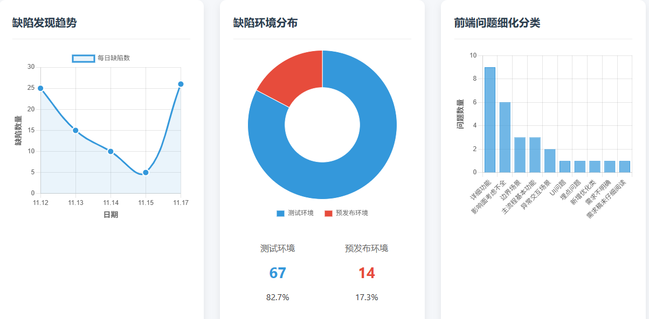Click the 11.14 data point on trend line
The image size is (649, 319).
pyautogui.click(x=111, y=151)
